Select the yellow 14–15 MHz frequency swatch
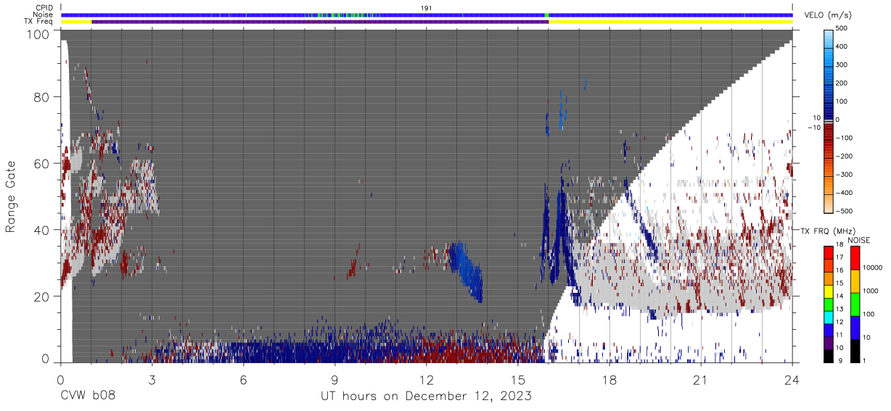 pyautogui.click(x=829, y=293)
